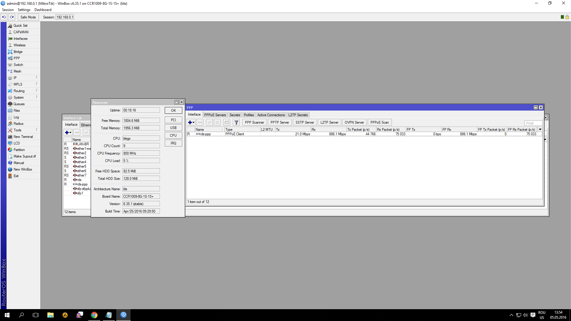This screenshot has width=571, height=321.
Task: Toggle Safe Mode button
Action: pyautogui.click(x=28, y=17)
